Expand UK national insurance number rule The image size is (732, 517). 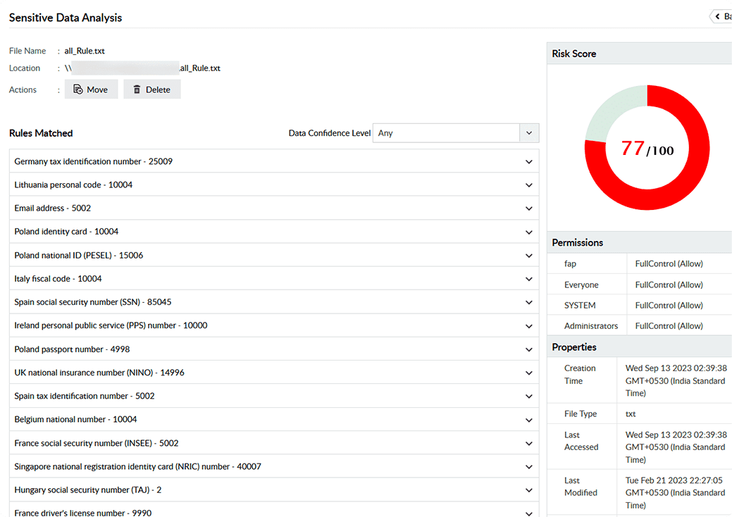click(274, 373)
